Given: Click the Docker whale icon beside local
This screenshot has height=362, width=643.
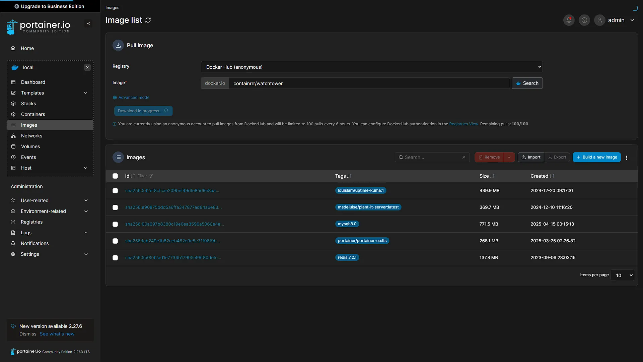Looking at the screenshot, I should pyautogui.click(x=15, y=67).
